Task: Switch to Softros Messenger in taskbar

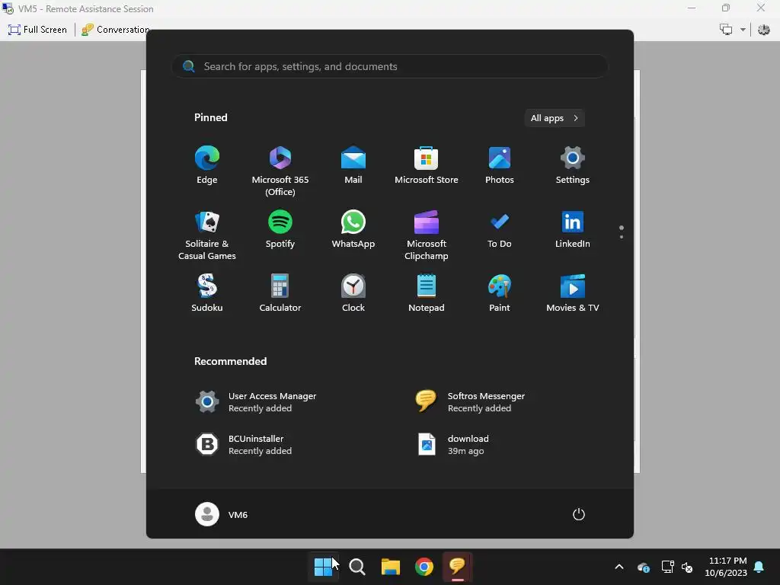Action: pyautogui.click(x=457, y=567)
